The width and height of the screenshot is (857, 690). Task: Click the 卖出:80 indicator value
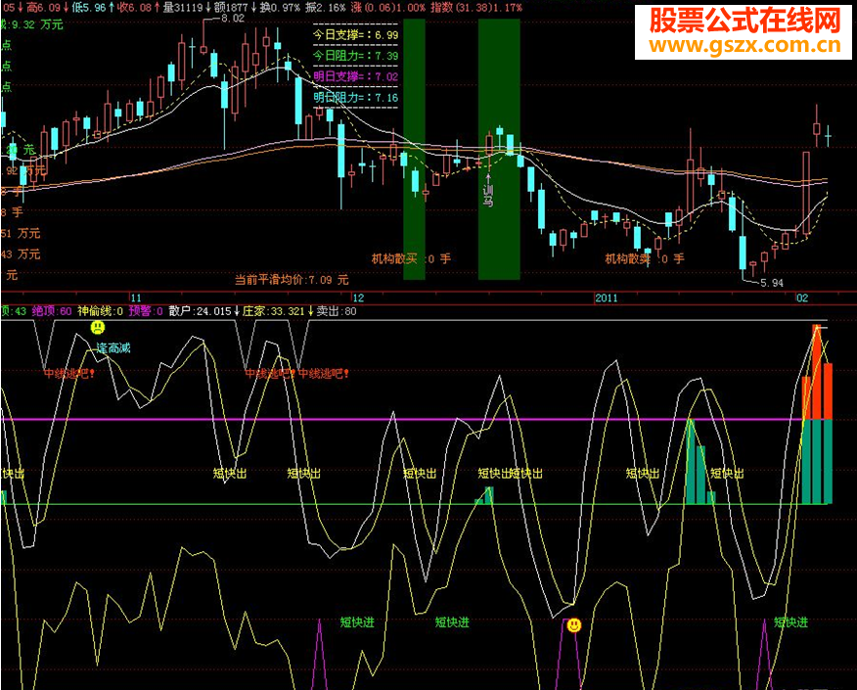pyautogui.click(x=337, y=311)
